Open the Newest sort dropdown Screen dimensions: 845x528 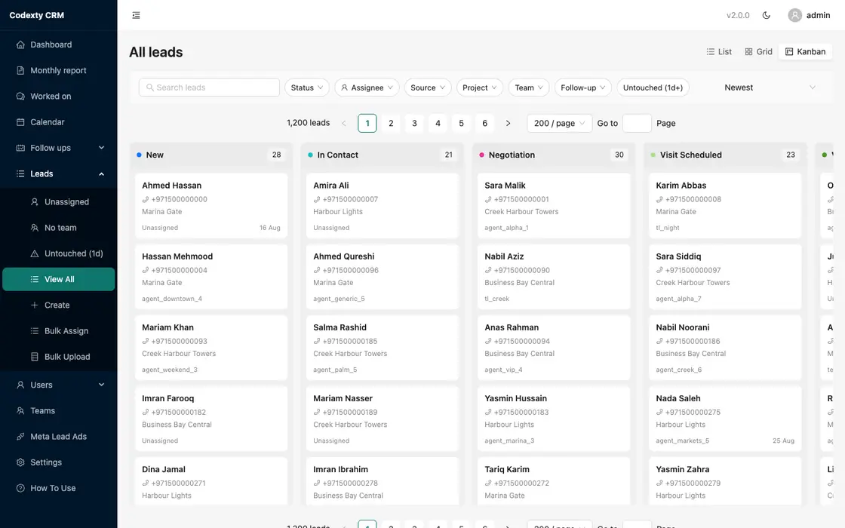coord(770,87)
